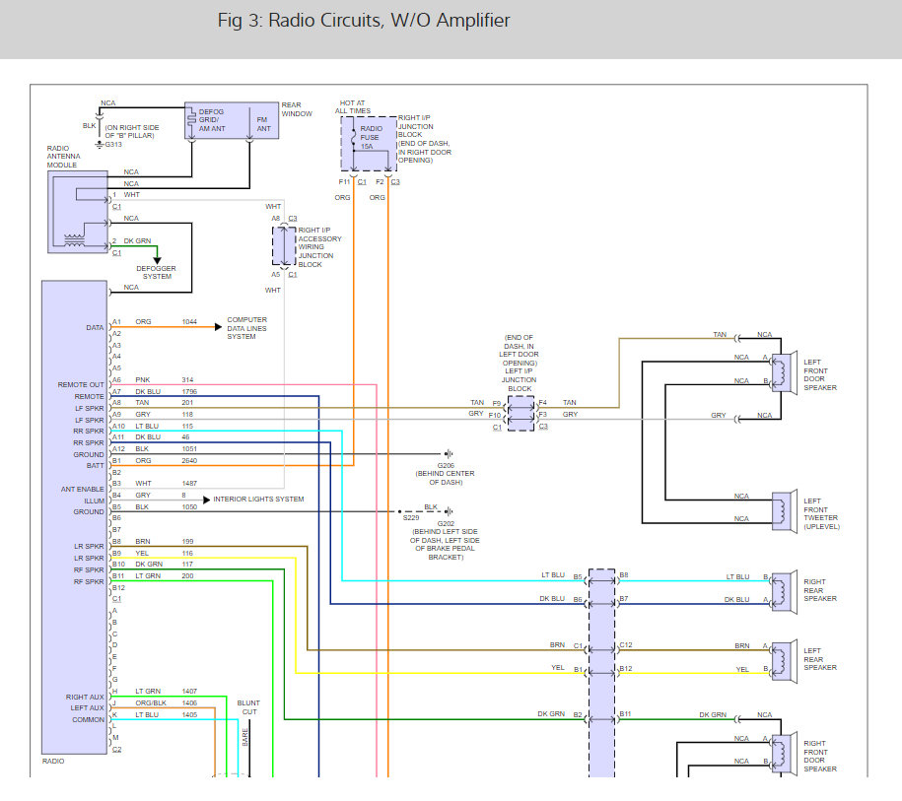This screenshot has height=801, width=902.
Task: Click the 'S229' splice label
Action: pos(411,518)
